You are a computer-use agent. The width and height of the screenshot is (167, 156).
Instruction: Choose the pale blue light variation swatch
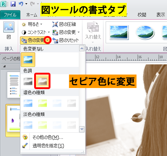tap(57, 125)
